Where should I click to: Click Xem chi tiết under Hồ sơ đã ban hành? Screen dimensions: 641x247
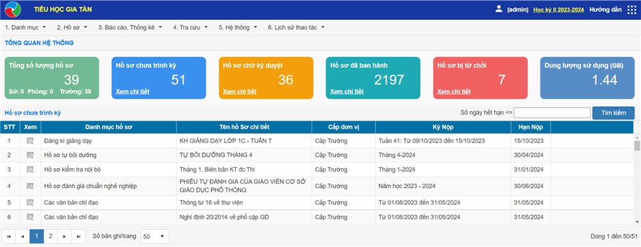(347, 92)
